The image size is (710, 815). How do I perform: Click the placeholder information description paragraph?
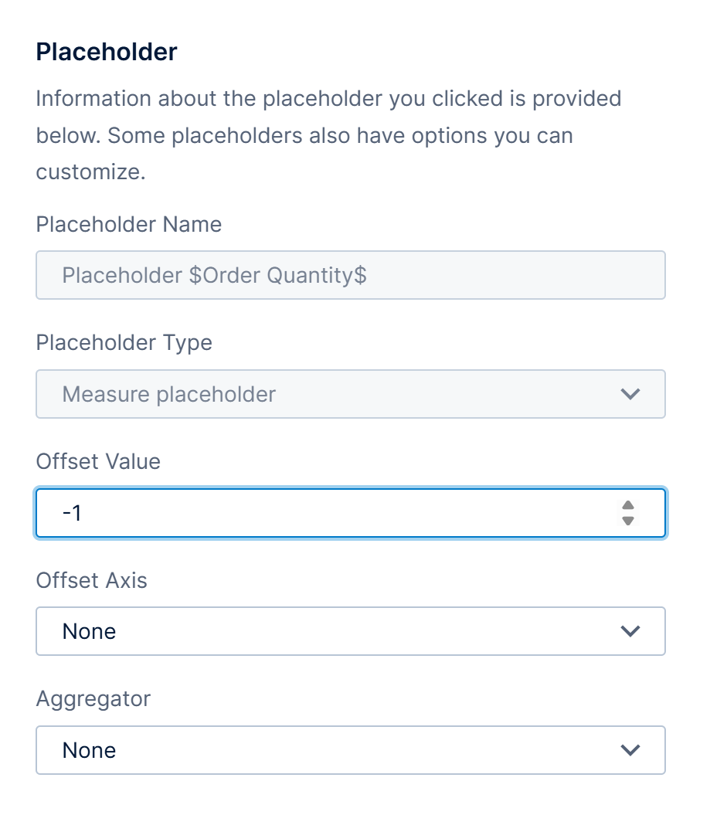[x=328, y=135]
